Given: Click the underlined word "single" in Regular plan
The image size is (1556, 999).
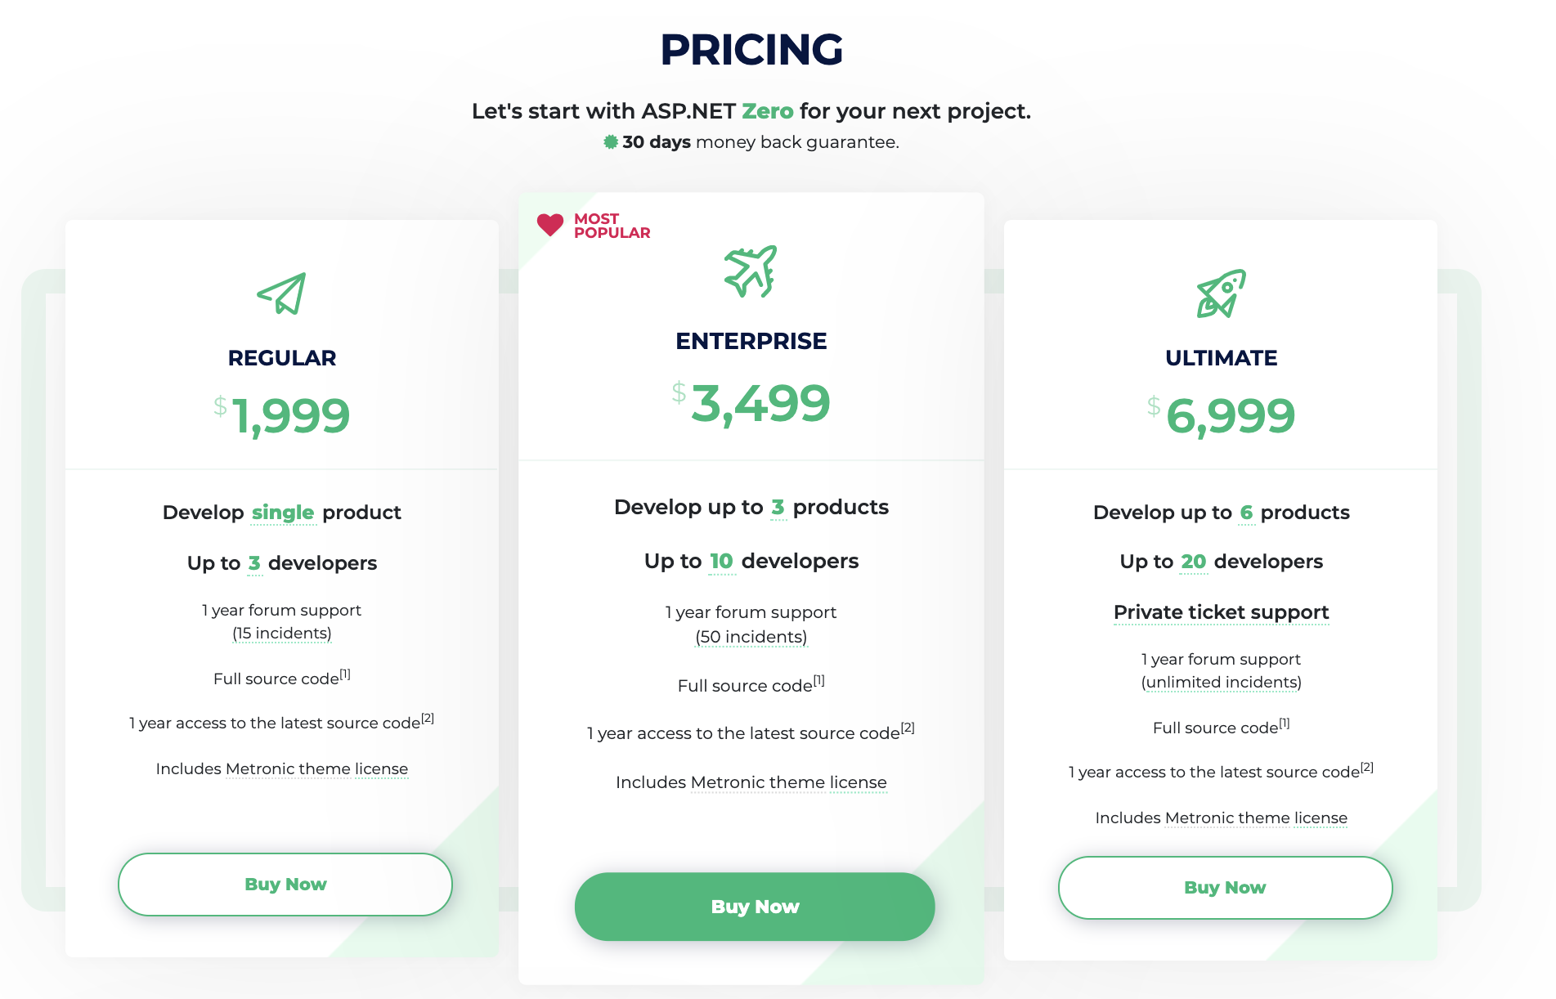Looking at the screenshot, I should coord(283,513).
